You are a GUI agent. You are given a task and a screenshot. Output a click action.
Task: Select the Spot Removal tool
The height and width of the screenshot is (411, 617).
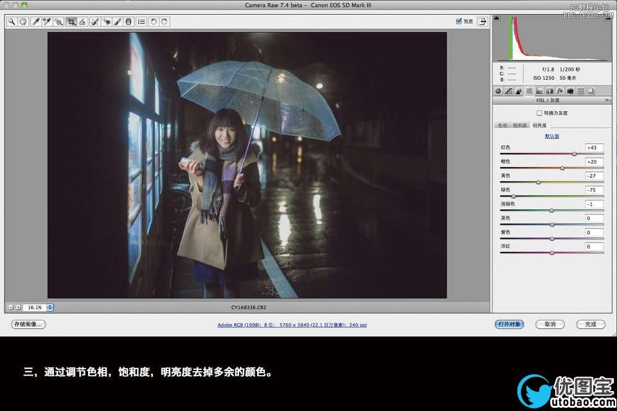click(94, 22)
